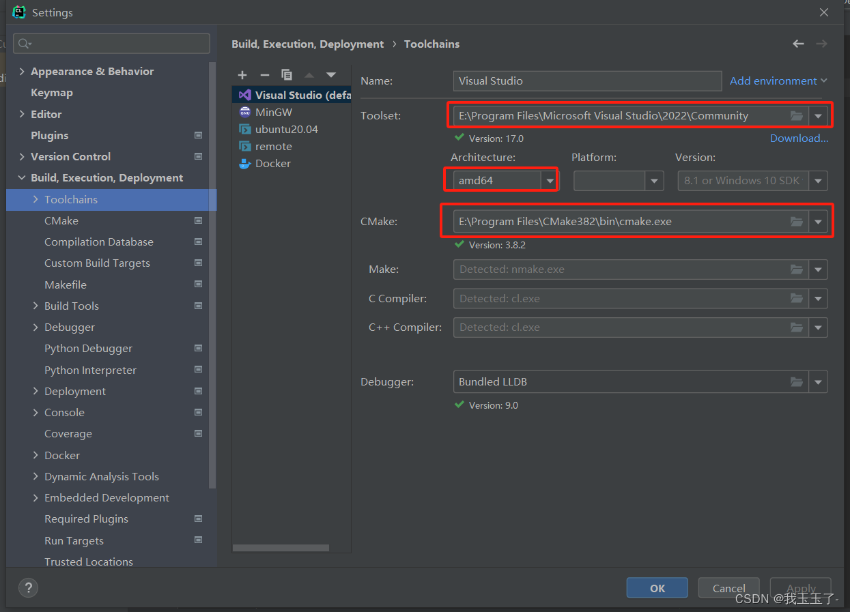Expand Debugger subsection
The height and width of the screenshot is (612, 850).
coord(36,327)
